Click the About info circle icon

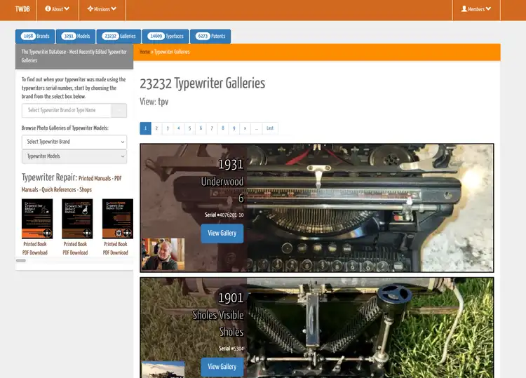[x=48, y=8]
